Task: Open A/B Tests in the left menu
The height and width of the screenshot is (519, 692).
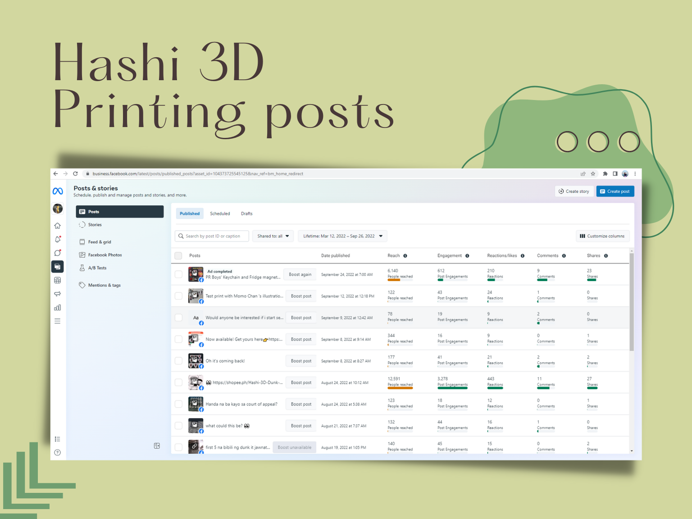Action: (x=120, y=268)
